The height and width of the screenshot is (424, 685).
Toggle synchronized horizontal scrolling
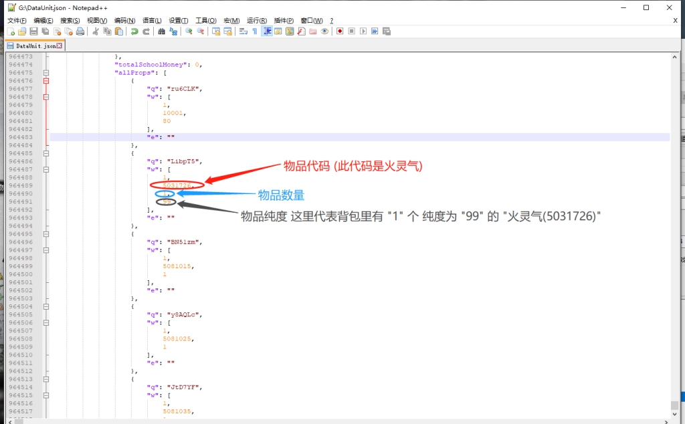pyautogui.click(x=227, y=31)
